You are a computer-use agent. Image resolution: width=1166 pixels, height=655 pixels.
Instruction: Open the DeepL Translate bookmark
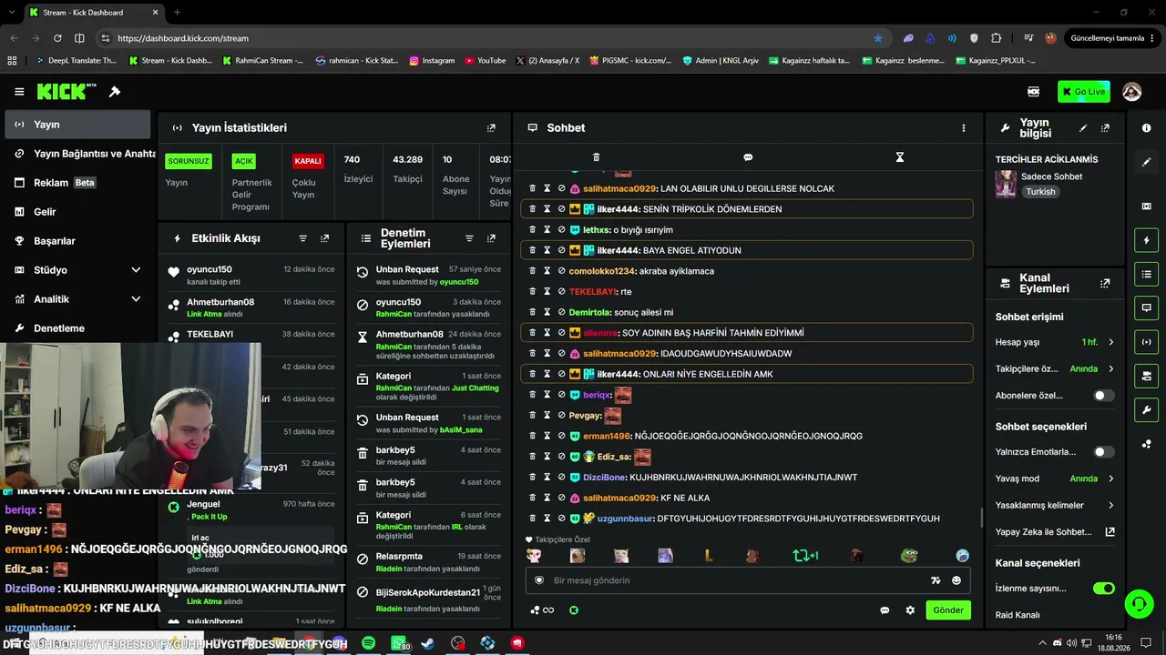coord(76,61)
